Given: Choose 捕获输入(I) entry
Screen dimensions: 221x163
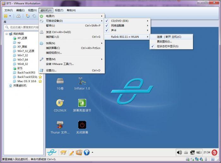Looking at the screenshot, I should tap(72, 37).
